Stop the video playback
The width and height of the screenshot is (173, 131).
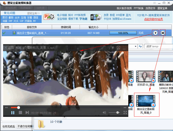pyautogui.click(x=20, y=113)
